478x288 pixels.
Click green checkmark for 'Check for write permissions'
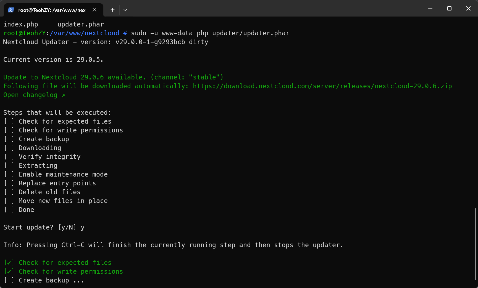(9, 271)
